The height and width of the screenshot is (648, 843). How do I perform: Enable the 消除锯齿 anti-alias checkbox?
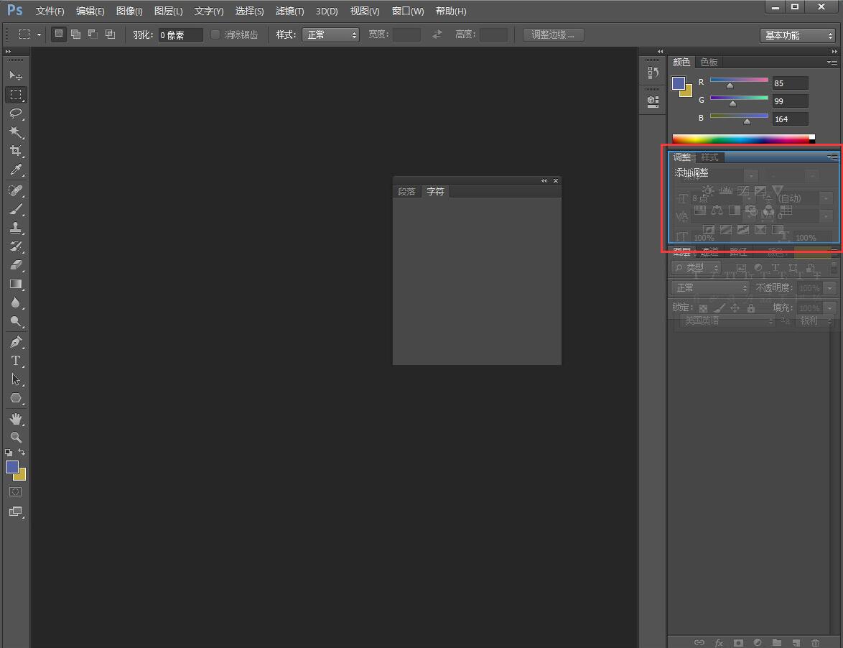(x=215, y=34)
